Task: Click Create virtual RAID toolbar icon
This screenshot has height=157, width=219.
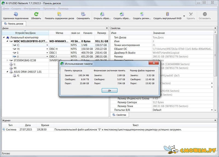Action: (x=168, y=14)
